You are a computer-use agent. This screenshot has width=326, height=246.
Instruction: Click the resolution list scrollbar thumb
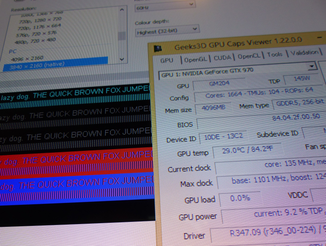click(x=122, y=36)
